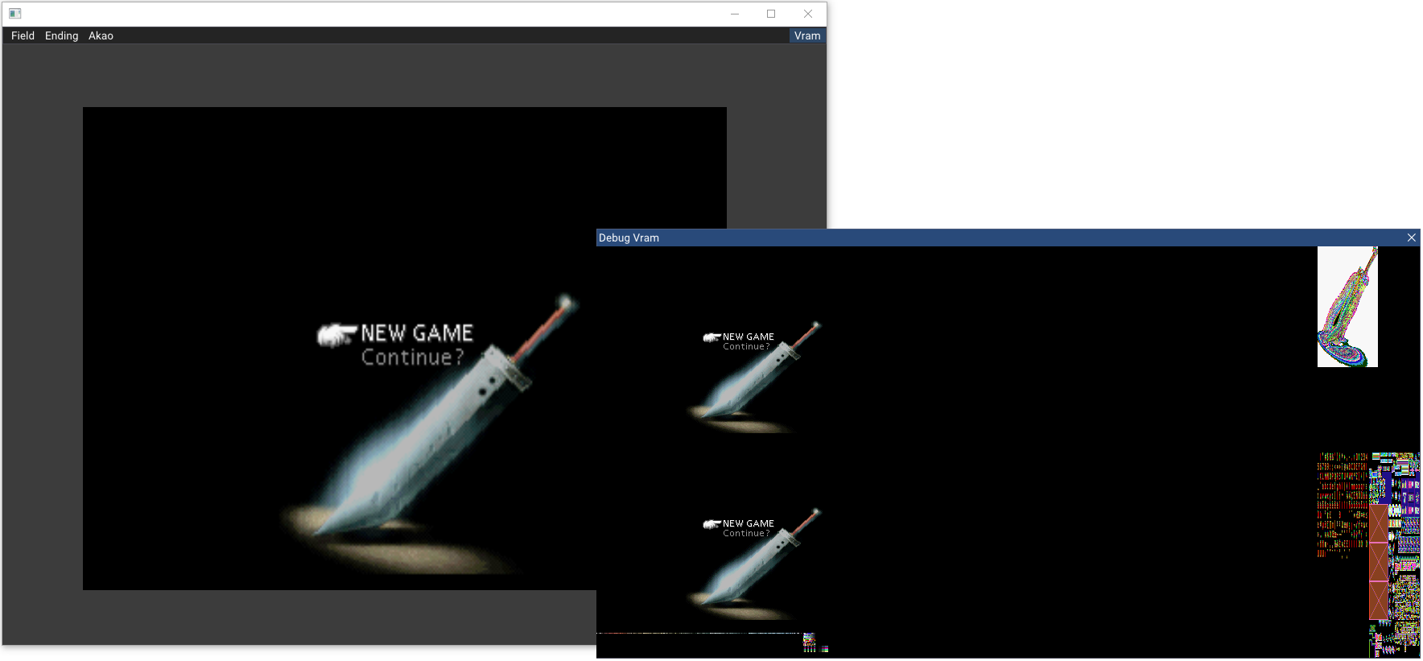Close the Debug Vram panel
The width and height of the screenshot is (1423, 661).
pyautogui.click(x=1411, y=238)
